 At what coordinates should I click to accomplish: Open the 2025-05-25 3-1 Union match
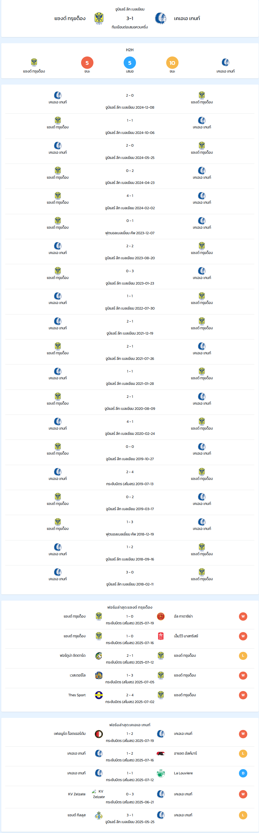(129, 818)
